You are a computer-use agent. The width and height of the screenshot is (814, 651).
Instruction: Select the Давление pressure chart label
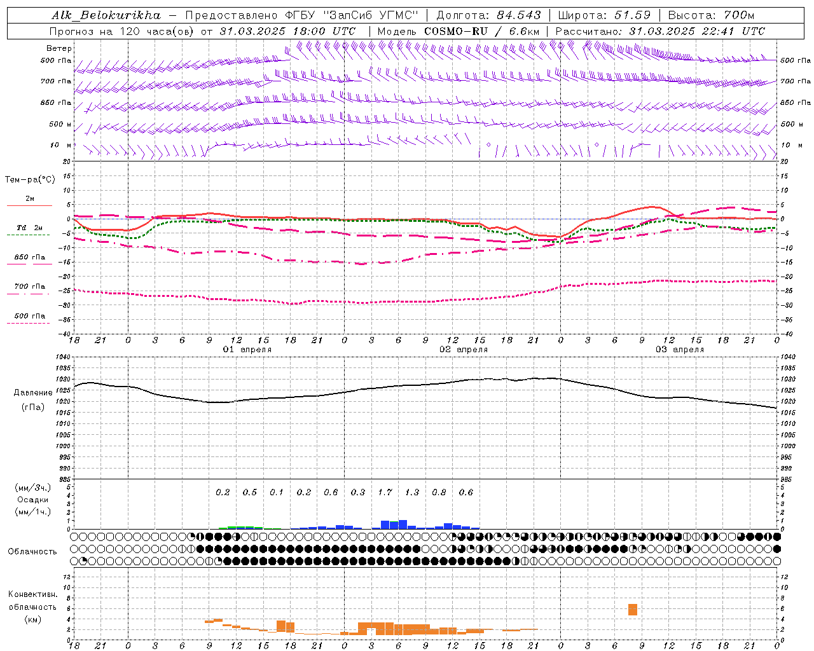[x=33, y=393]
